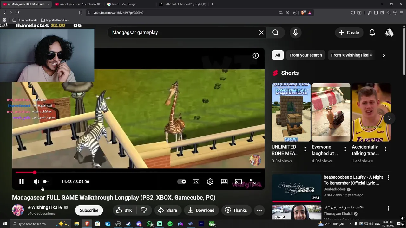Screen dimensions: 406x228
Task: Switch to marvel spider man 2 benchmark tab
Action: [x=78, y=4]
